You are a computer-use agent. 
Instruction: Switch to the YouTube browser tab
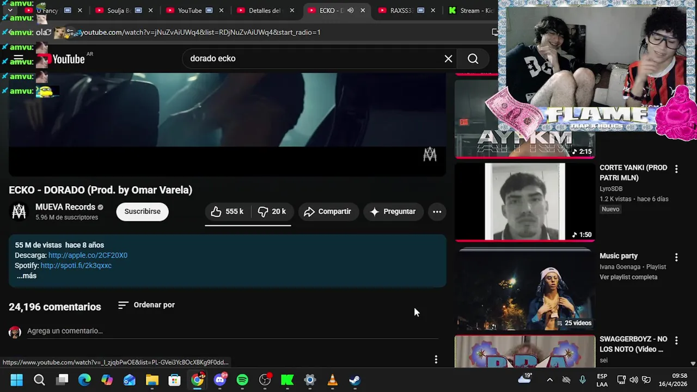click(189, 10)
